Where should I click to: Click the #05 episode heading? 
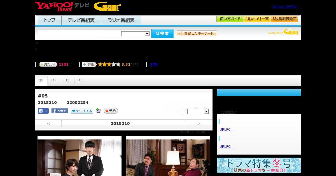coord(43,96)
